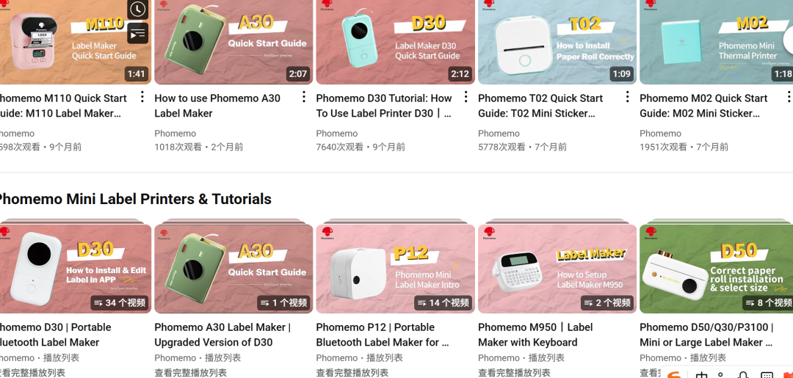
Task: Click 14 videos badge on P12 playlist
Action: (443, 302)
